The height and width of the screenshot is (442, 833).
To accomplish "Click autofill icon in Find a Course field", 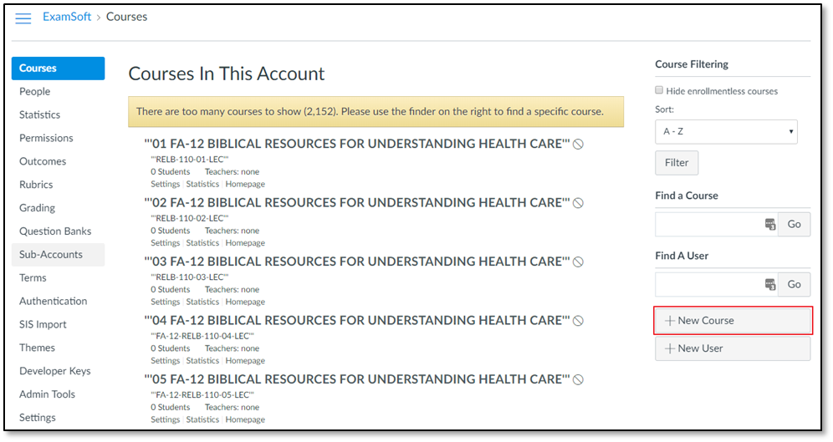I will click(x=769, y=225).
